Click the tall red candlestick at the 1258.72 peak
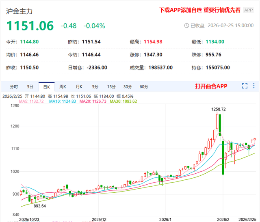 [x=217, y=121]
